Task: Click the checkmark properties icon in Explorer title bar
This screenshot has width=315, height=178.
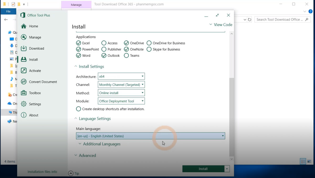Action: point(13,4)
